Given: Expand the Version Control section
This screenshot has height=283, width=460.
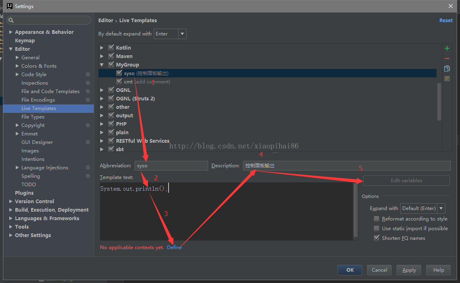Looking at the screenshot, I should coord(11,201).
